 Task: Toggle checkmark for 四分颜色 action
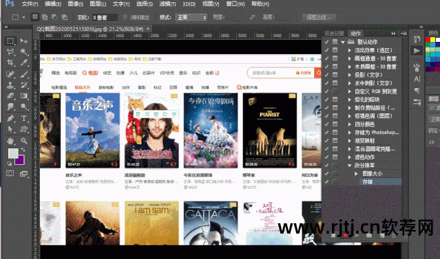(x=326, y=124)
